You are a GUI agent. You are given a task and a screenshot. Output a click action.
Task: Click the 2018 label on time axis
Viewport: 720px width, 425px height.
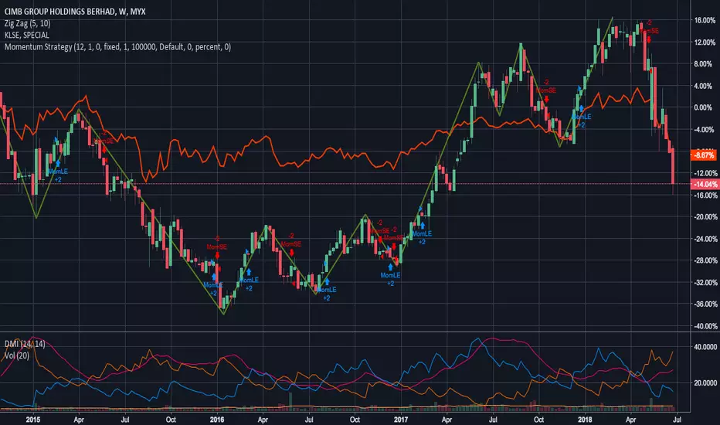pyautogui.click(x=585, y=420)
